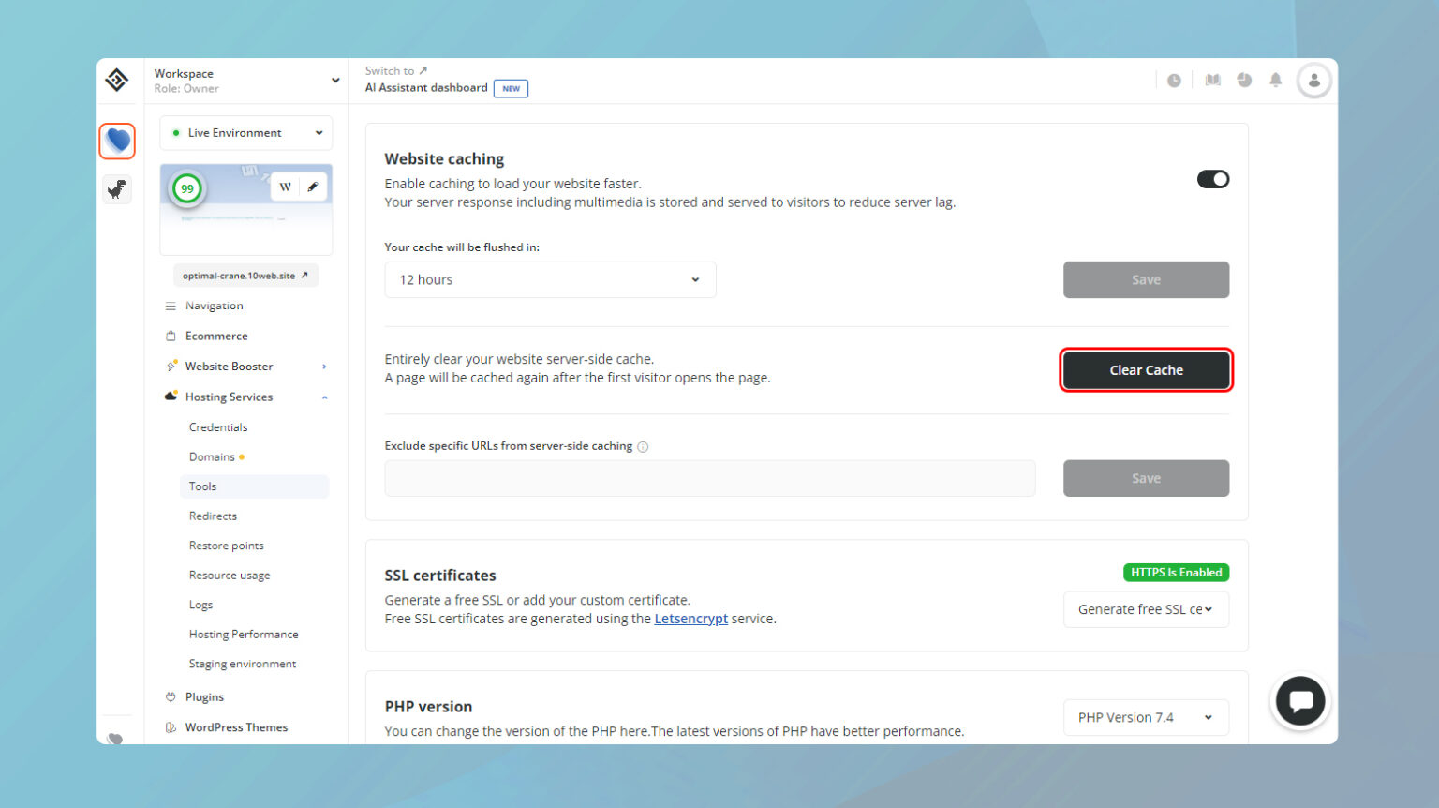Viewport: 1439px width, 808px height.
Task: Click the Clear Cache button
Action: click(x=1146, y=369)
